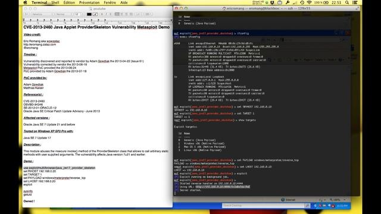Click the 'Java SE 7 Update 17' line

pyautogui.click(x=37, y=138)
